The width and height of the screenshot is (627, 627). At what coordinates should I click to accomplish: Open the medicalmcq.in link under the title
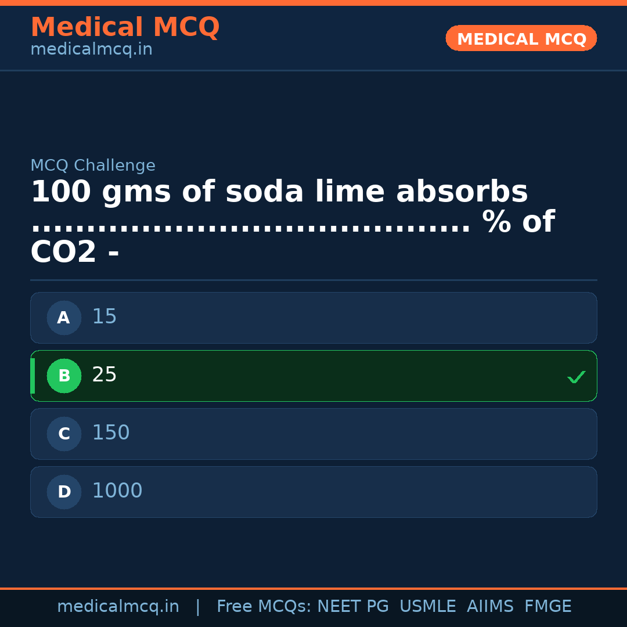point(91,50)
